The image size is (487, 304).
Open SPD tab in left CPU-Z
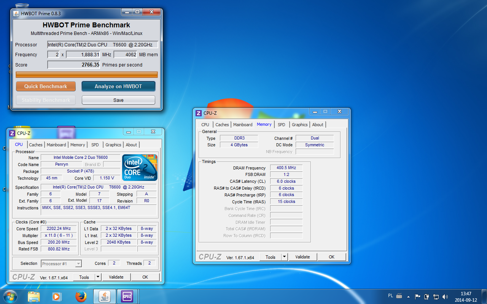pos(95,145)
